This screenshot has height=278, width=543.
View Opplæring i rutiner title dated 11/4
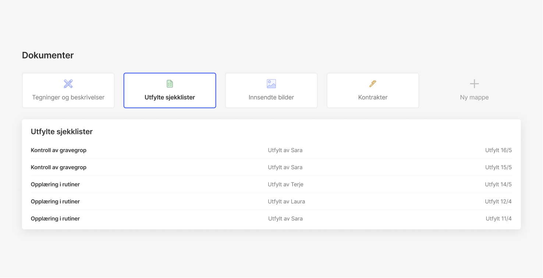coord(55,218)
